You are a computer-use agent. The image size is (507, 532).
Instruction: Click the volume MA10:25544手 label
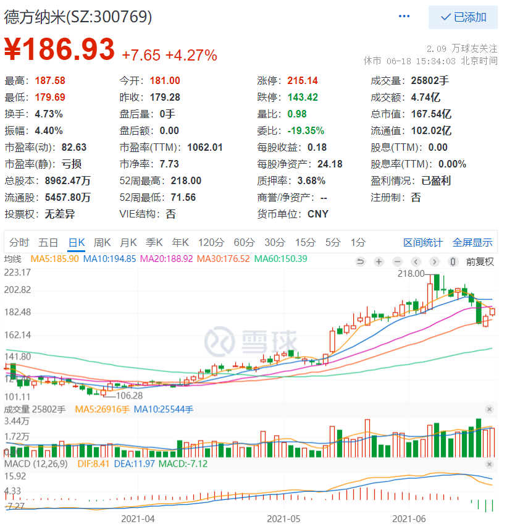coord(164,409)
